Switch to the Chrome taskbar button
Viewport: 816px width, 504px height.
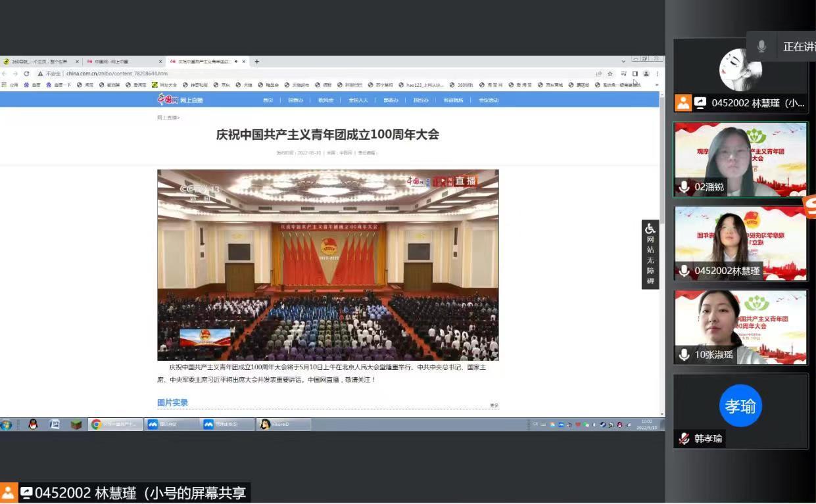coord(116,424)
